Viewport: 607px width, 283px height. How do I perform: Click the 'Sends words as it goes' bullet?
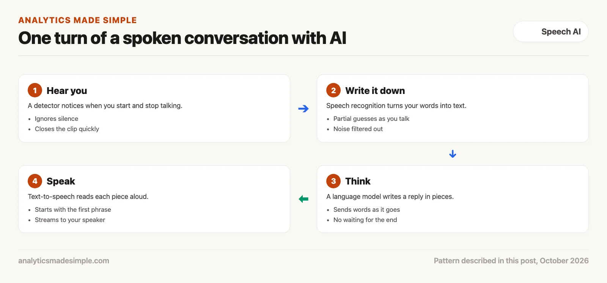point(366,210)
